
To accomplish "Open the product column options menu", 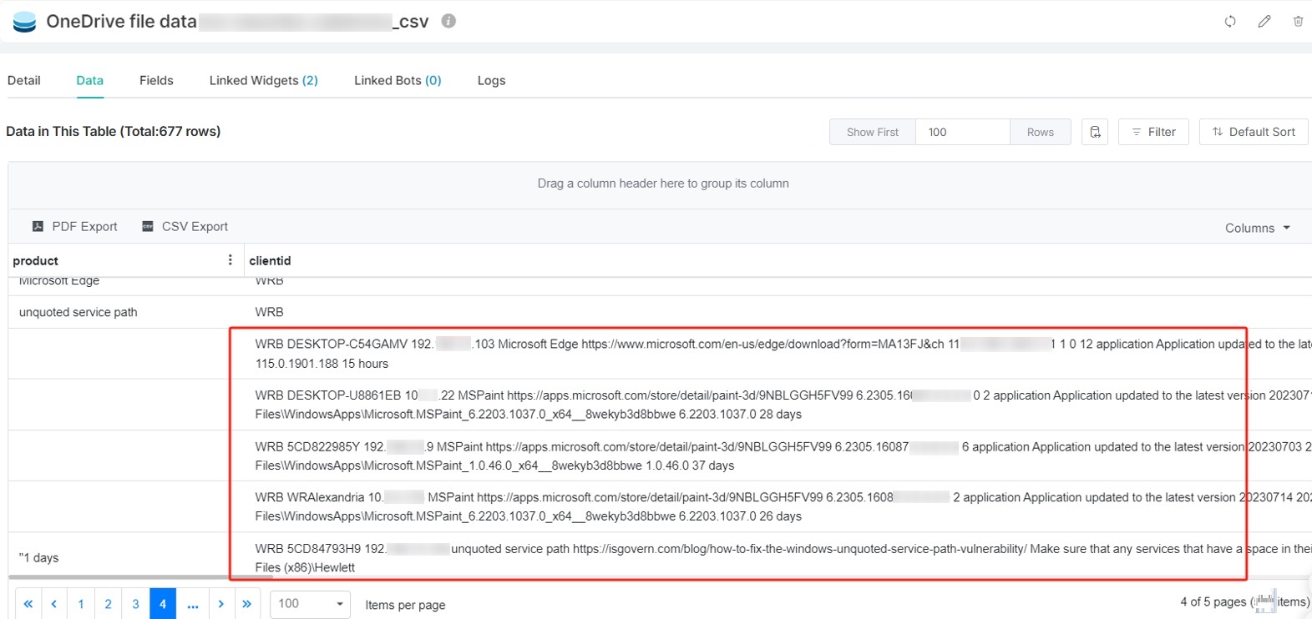I will point(230,260).
